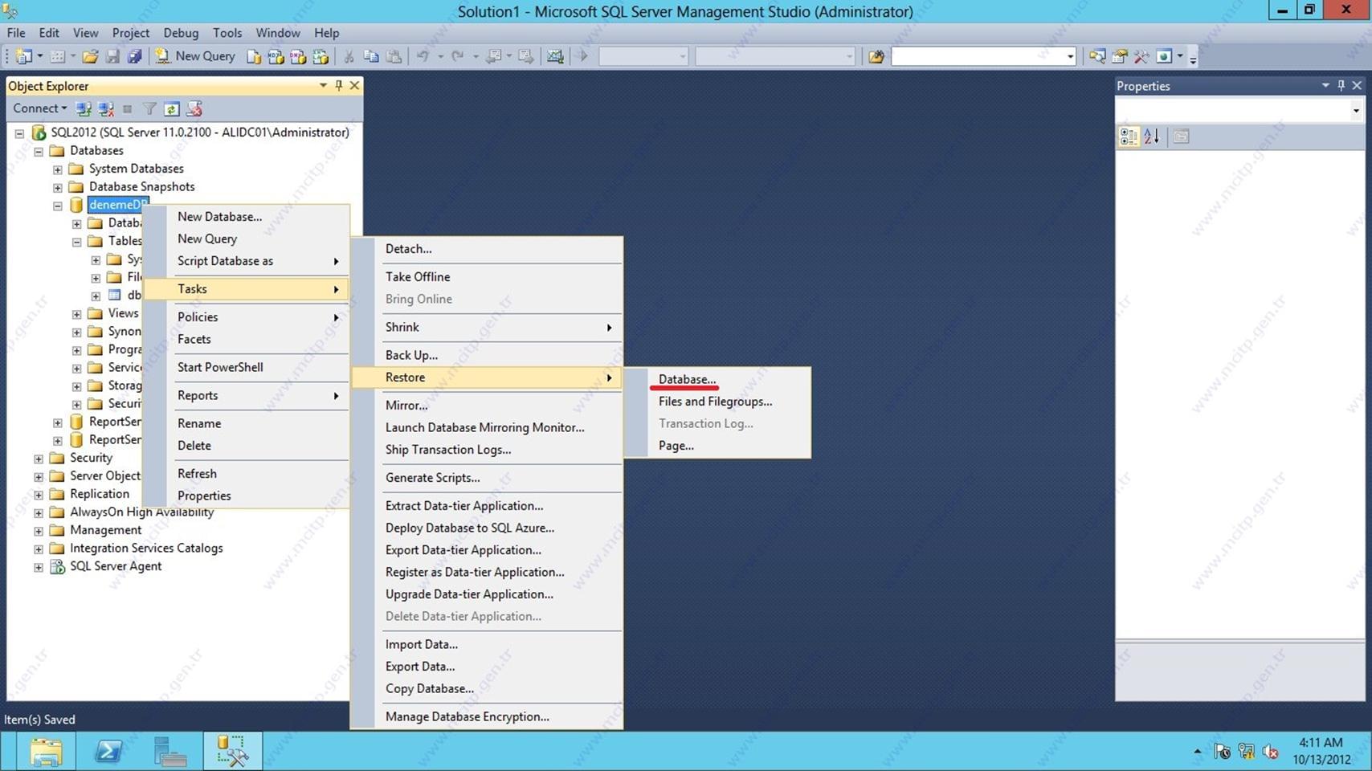Open Properties window position dropdown arrow
Screen dimensions: 1372x771
coord(1325,85)
